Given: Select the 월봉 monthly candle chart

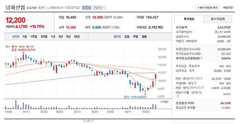Looking at the screenshot, I should [x=144, y=37].
